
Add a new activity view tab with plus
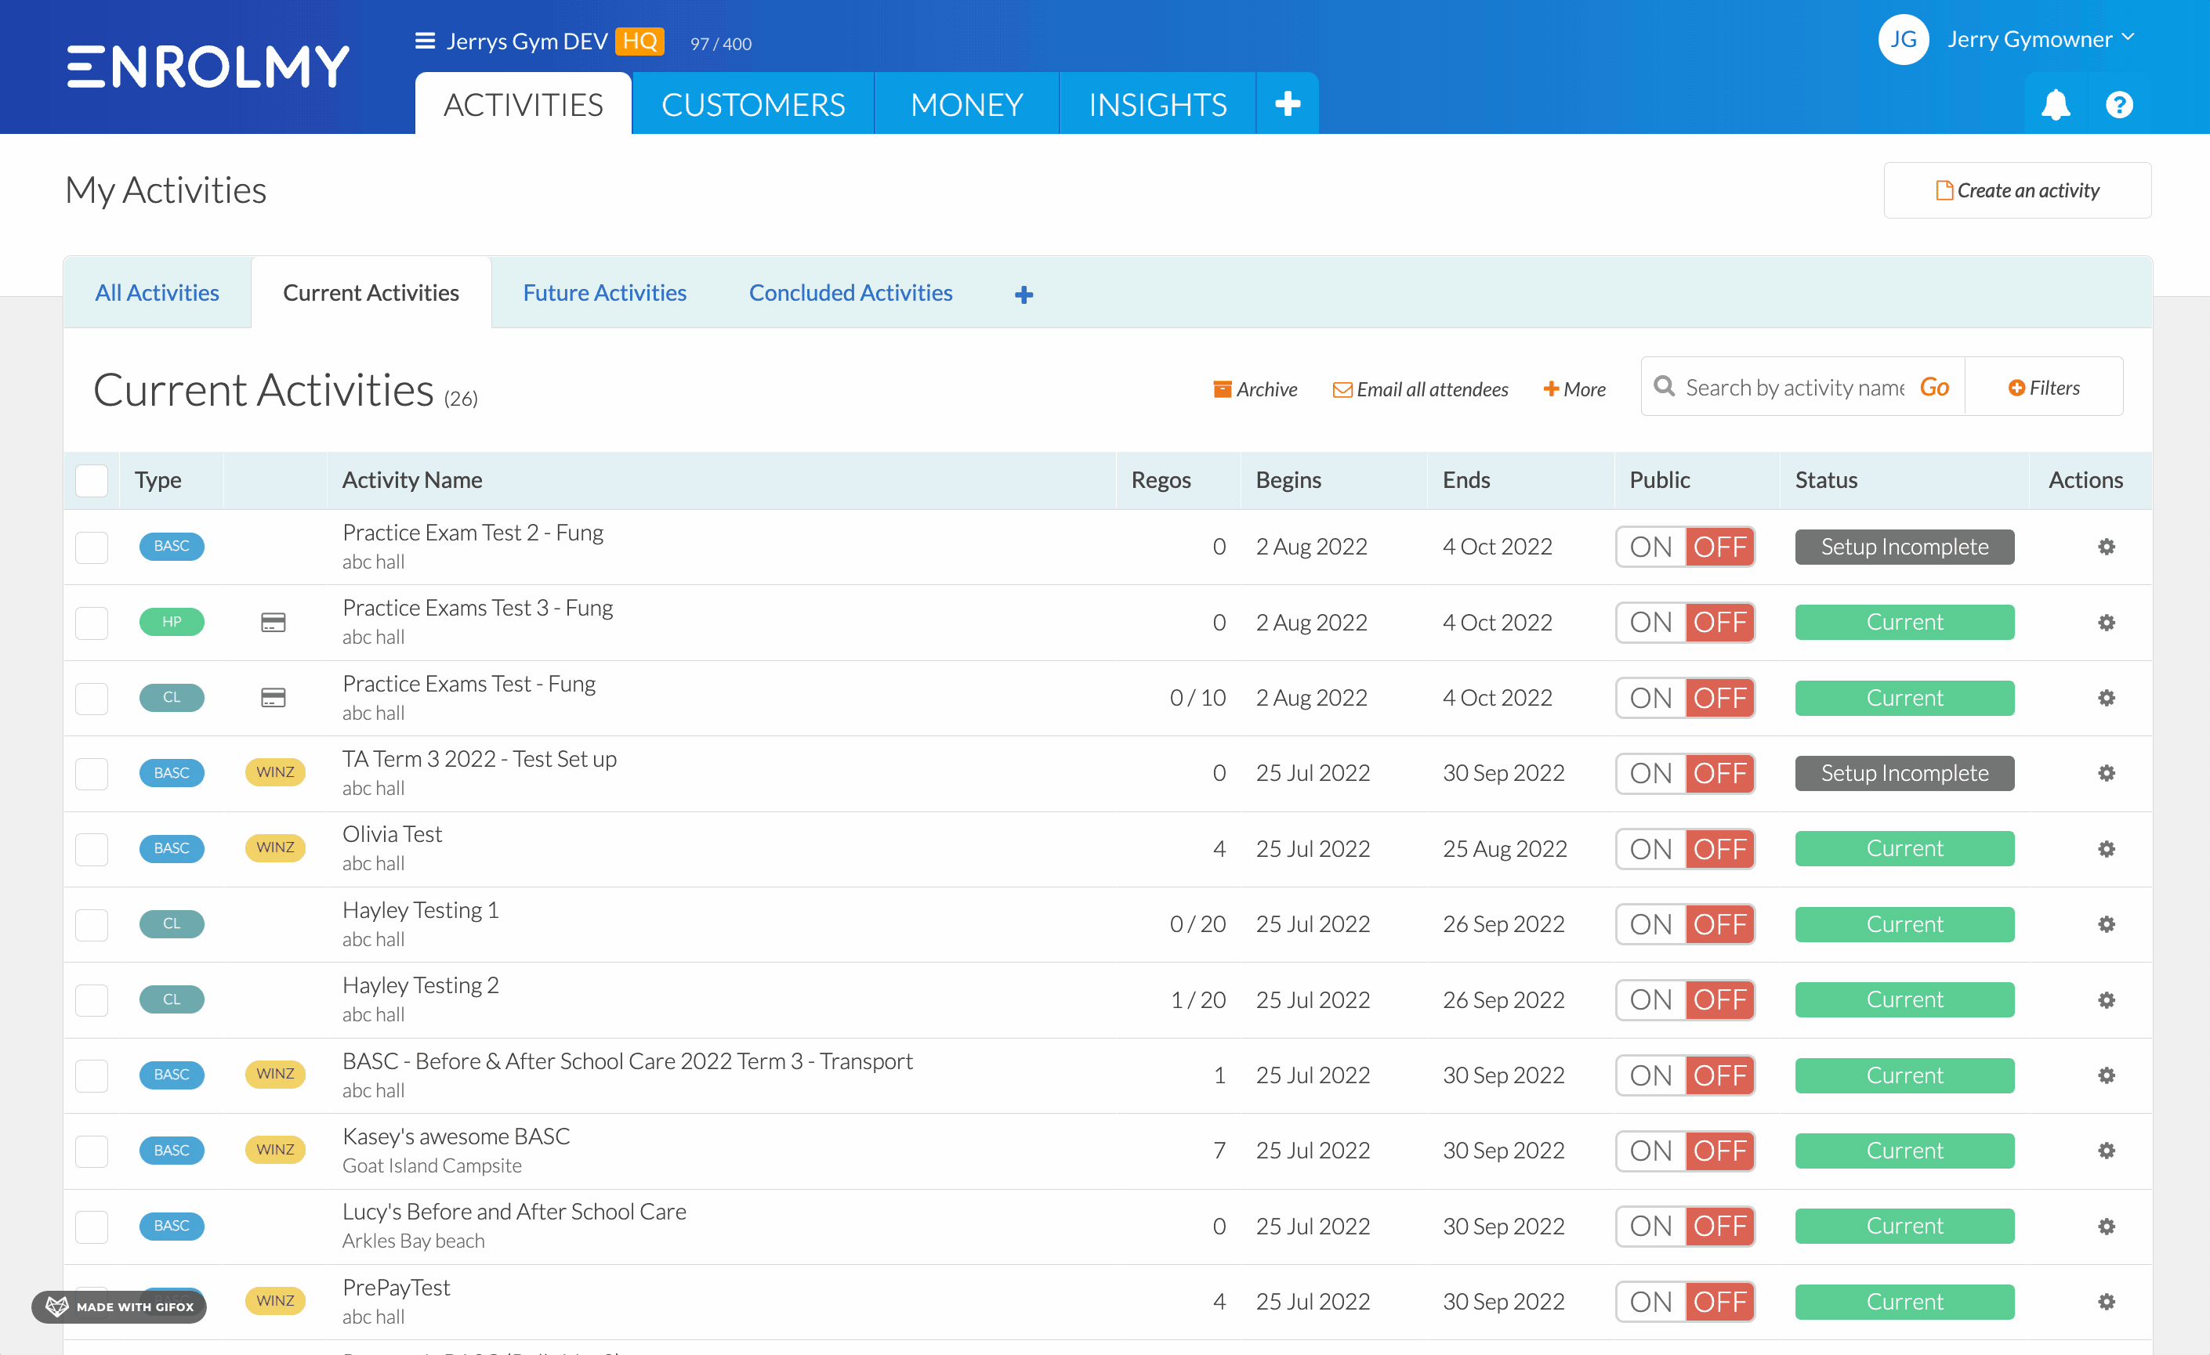[1023, 294]
